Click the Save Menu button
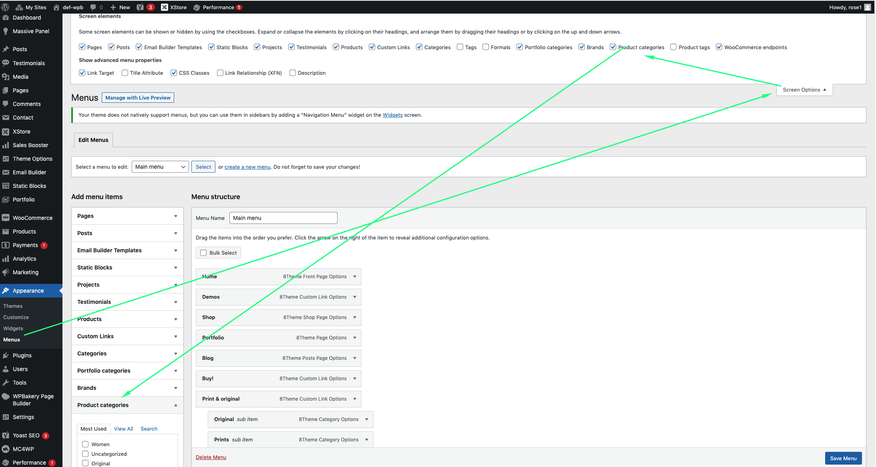Screen dimensions: 876x467 pyautogui.click(x=843, y=458)
